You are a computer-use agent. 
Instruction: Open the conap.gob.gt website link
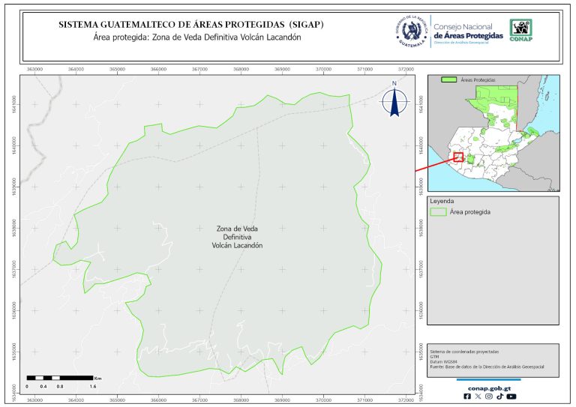click(x=489, y=387)
